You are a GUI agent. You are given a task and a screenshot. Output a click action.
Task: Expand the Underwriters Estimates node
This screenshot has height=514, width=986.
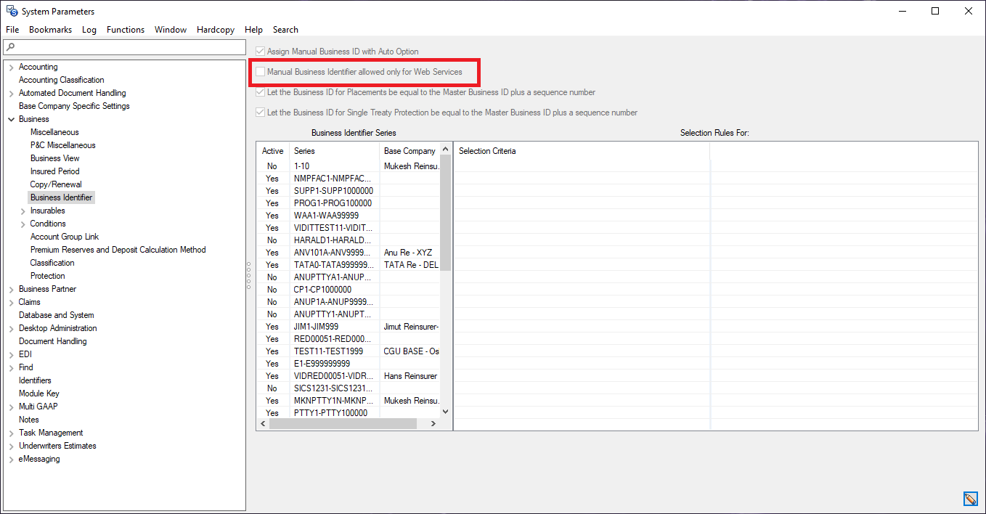(x=11, y=446)
